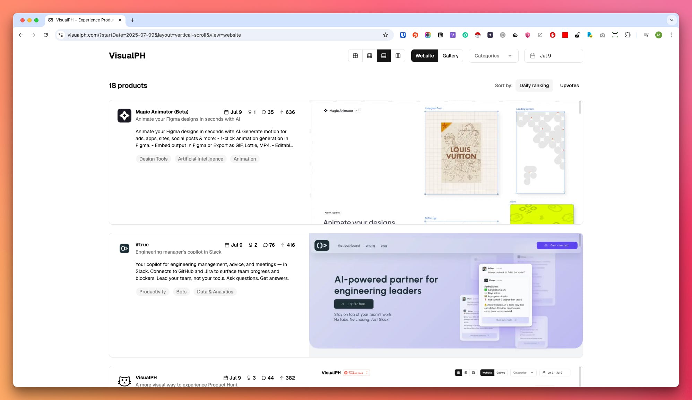Screen dimensions: 692x400
Task: Close the VisualPH browser tab
Action: 120,20
